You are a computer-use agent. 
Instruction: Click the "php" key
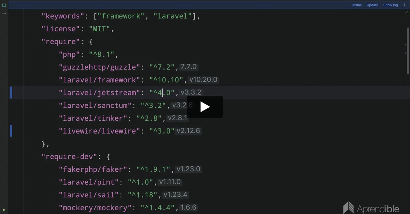[69, 55]
